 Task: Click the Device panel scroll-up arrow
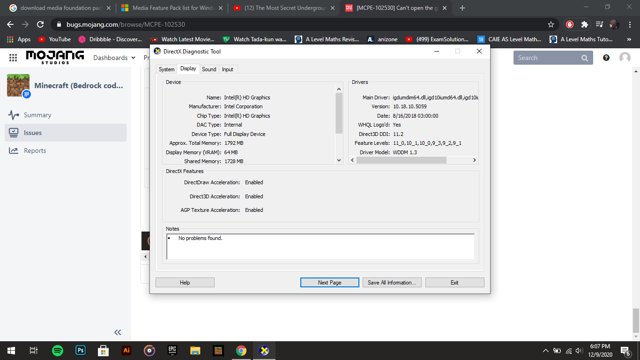339,89
